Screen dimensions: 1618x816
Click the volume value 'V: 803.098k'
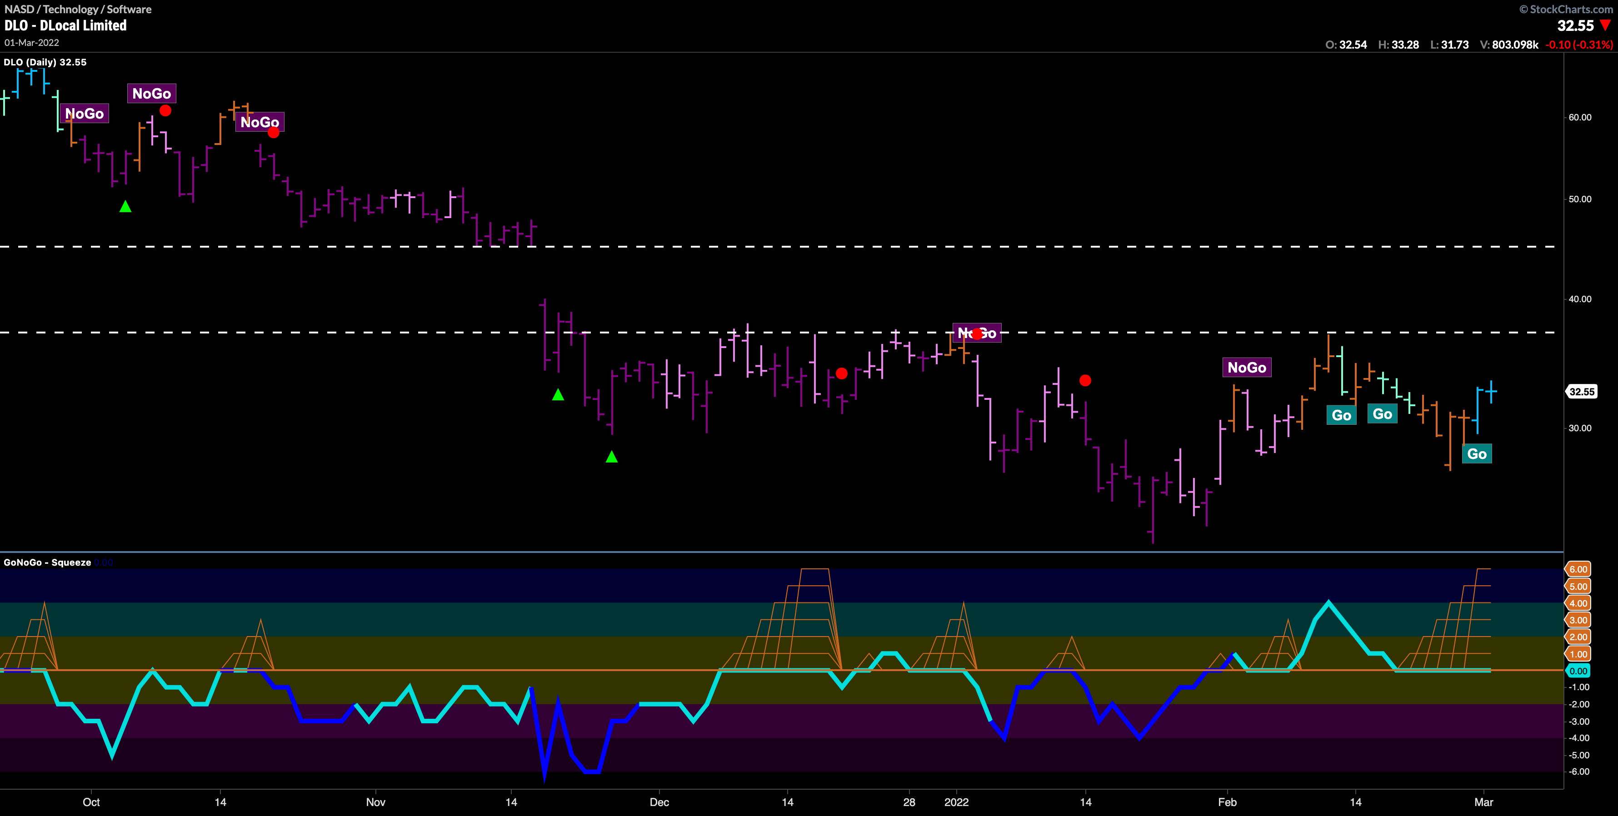point(1509,45)
